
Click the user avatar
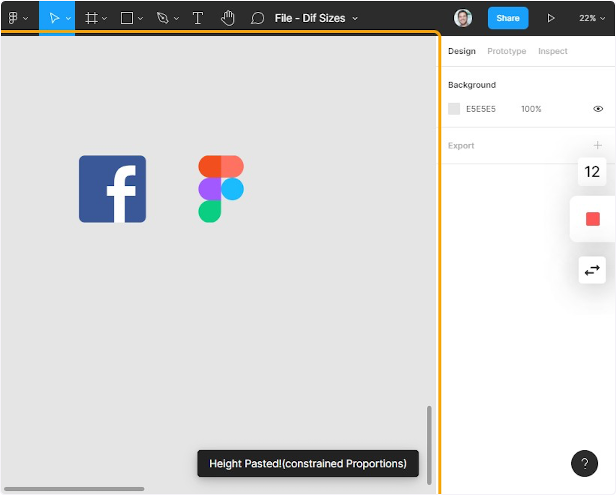pyautogui.click(x=463, y=18)
